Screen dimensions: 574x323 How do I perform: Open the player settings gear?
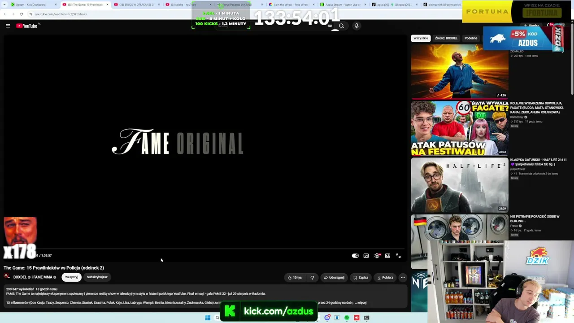point(377,256)
